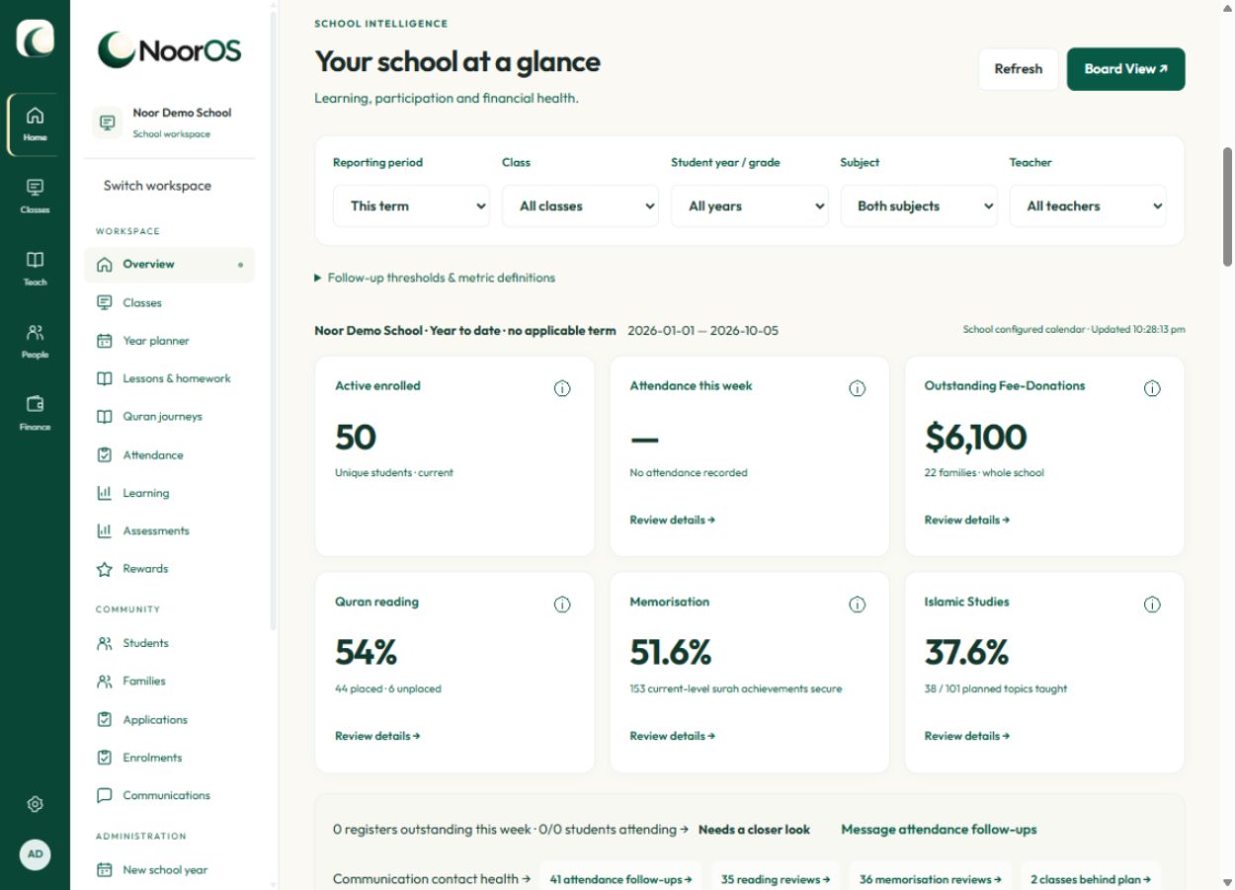Image resolution: width=1235 pixels, height=890 pixels.
Task: Open 35 reading reviews chip
Action: click(775, 879)
